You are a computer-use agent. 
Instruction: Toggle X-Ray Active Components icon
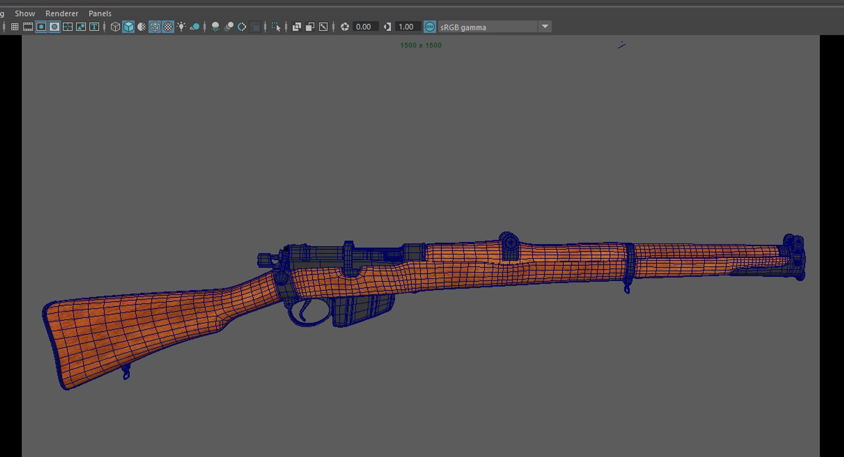pos(310,27)
